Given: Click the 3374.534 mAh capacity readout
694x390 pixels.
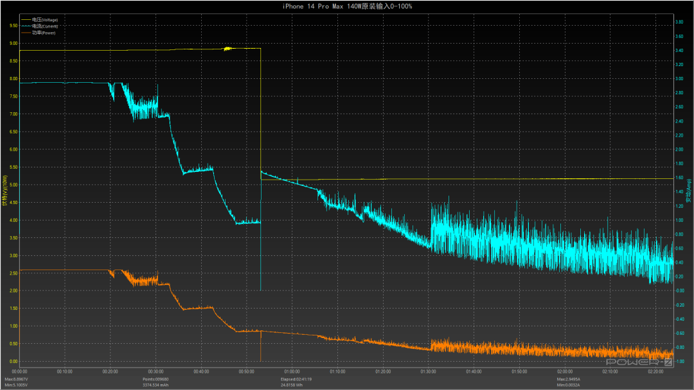Looking at the screenshot, I should pyautogui.click(x=156, y=385).
